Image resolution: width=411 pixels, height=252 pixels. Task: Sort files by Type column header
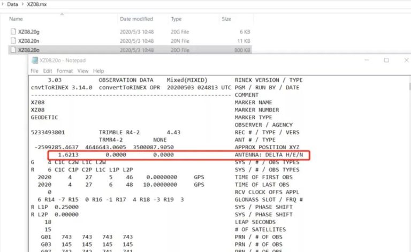tap(176, 19)
